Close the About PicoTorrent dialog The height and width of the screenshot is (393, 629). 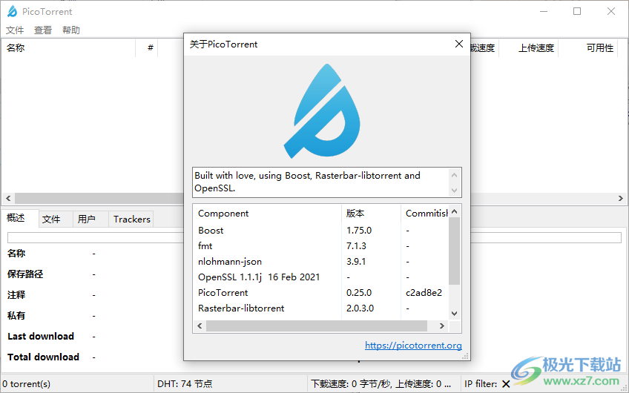pyautogui.click(x=459, y=44)
